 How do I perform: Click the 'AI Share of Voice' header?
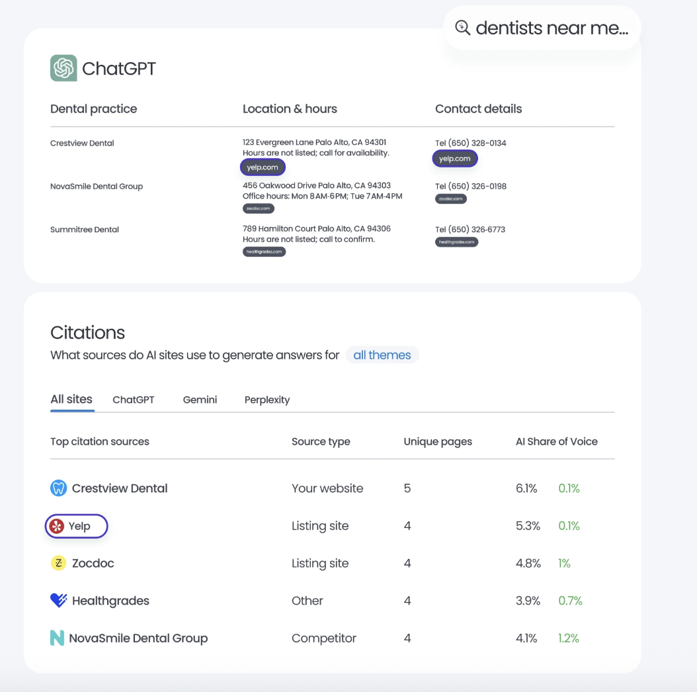[x=557, y=442]
